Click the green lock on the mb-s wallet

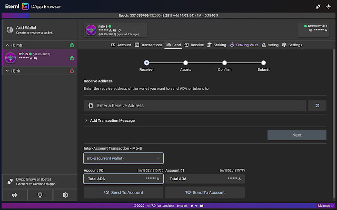click(72, 58)
